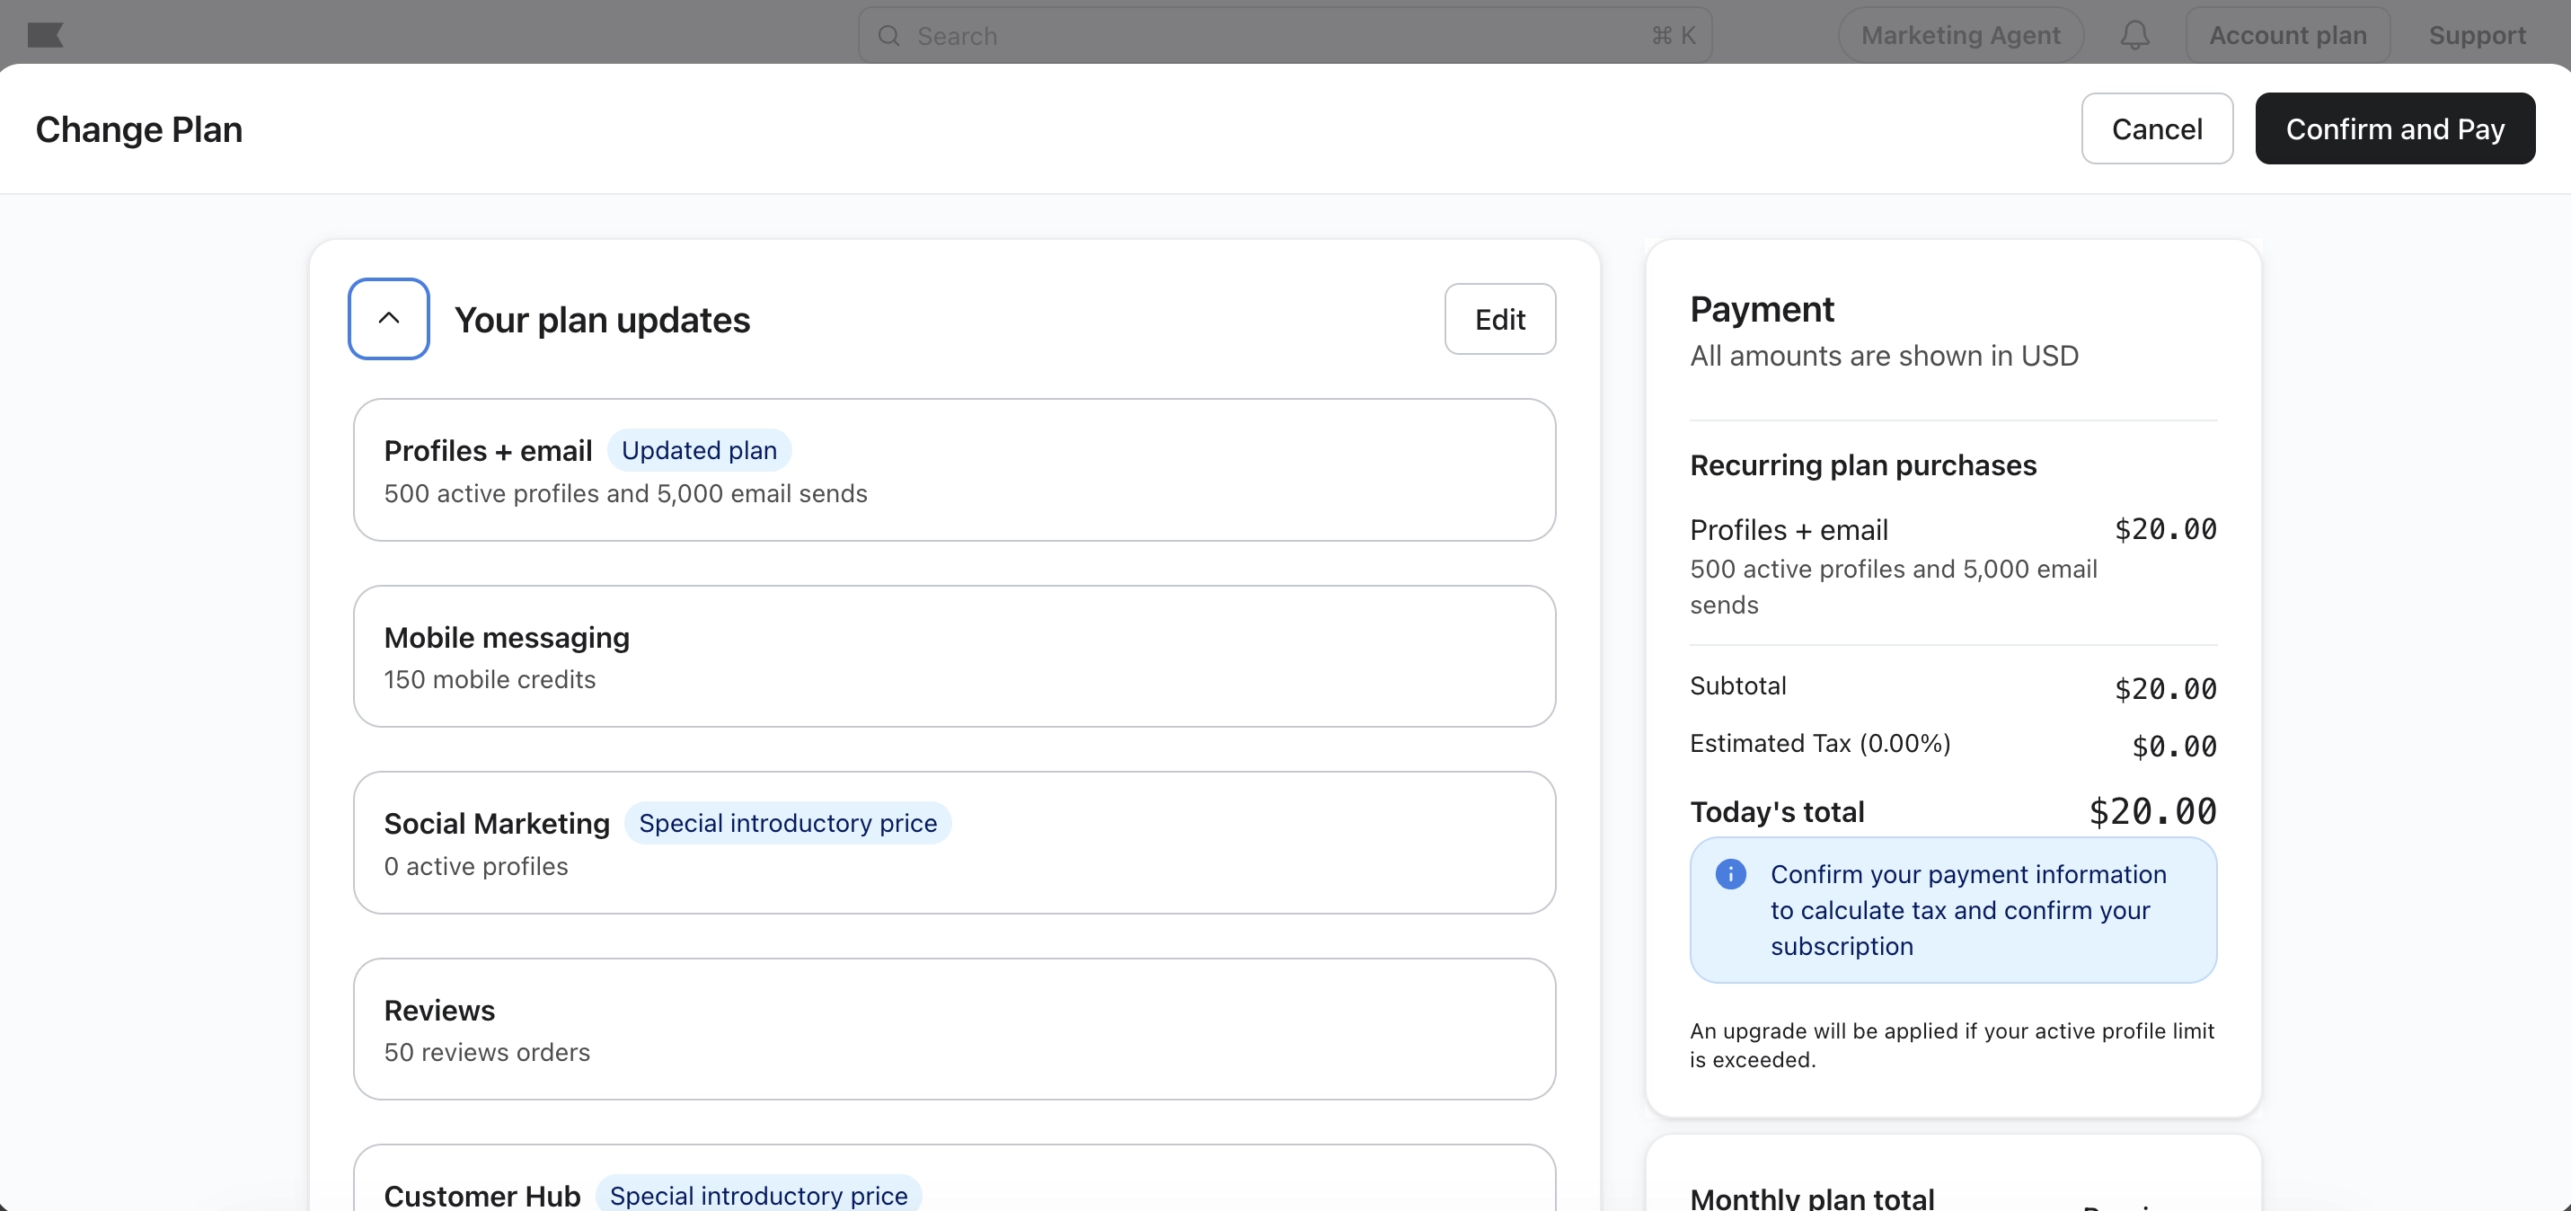Click the Recurring plan purchases heading
The height and width of the screenshot is (1211, 2571).
(x=1862, y=465)
